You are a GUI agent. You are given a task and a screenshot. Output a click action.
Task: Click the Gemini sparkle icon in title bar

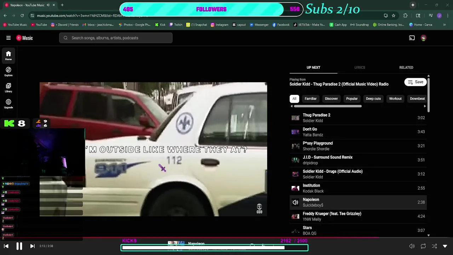click(x=413, y=5)
